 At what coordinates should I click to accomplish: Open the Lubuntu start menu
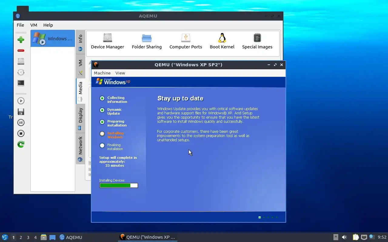(5, 237)
